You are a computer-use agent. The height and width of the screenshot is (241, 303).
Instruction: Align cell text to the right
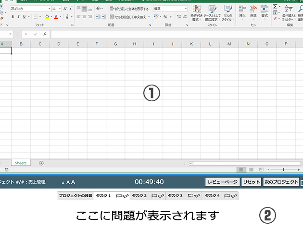pos(90,17)
